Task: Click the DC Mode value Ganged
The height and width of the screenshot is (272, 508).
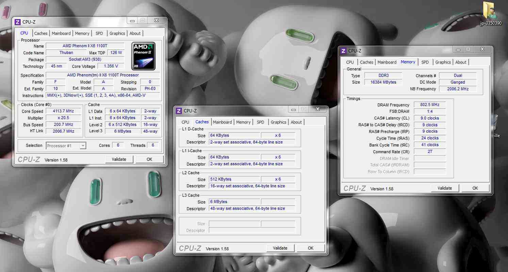Action: pos(458,82)
